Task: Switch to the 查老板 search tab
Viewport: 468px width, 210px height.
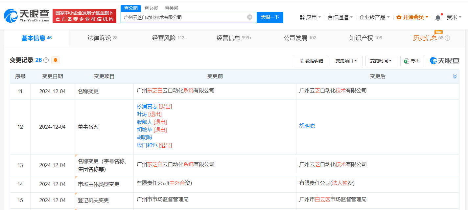Action: click(151, 9)
